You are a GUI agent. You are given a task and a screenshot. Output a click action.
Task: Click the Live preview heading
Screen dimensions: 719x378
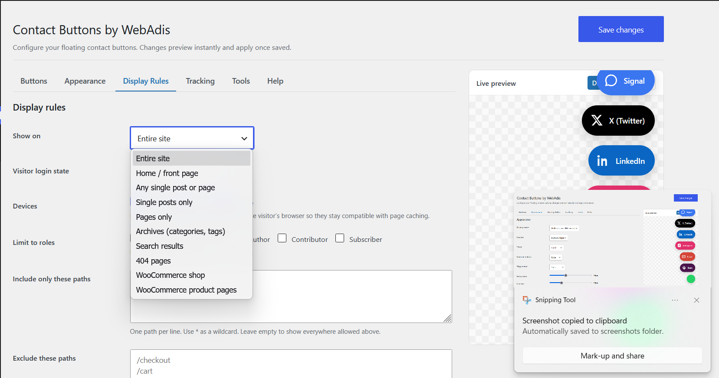coord(496,83)
